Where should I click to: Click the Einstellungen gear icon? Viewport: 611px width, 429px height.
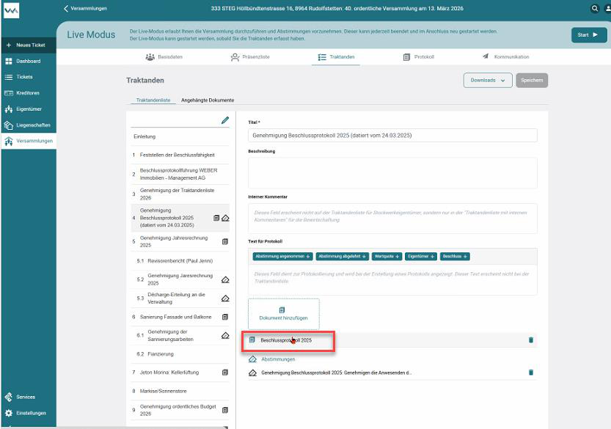pyautogui.click(x=9, y=413)
